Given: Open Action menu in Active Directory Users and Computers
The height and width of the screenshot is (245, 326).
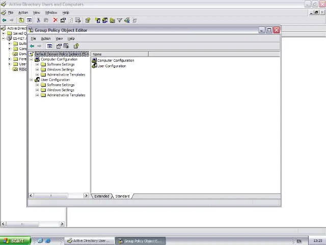Looking at the screenshot, I should point(23,12).
